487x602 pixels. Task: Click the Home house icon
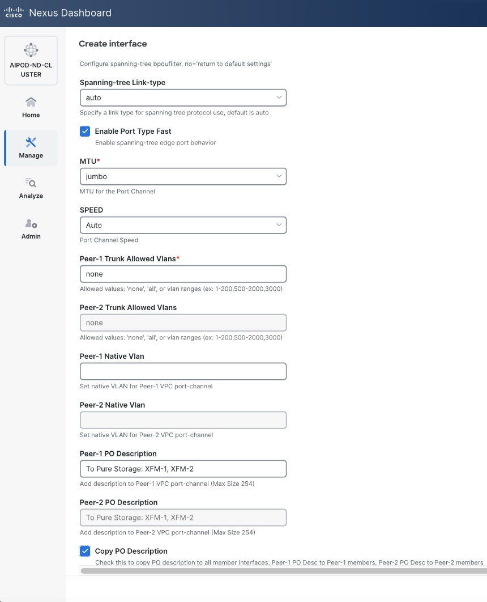(31, 102)
